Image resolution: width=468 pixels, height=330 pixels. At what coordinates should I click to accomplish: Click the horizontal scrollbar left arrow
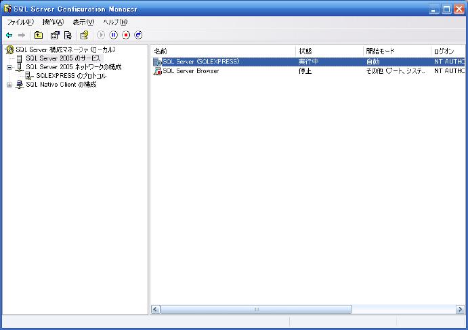[156, 309]
